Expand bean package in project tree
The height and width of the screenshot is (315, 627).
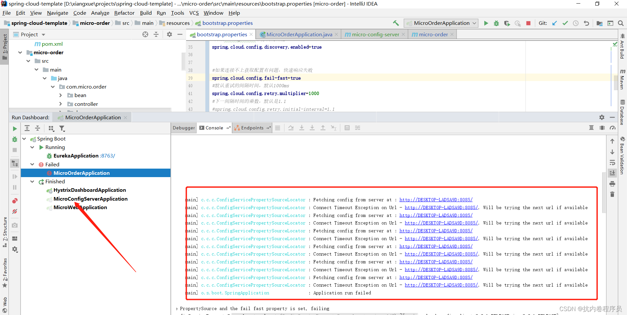point(60,95)
